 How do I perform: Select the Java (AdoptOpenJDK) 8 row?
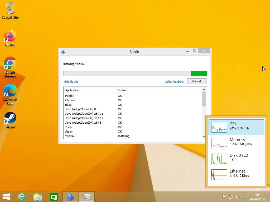(133, 109)
